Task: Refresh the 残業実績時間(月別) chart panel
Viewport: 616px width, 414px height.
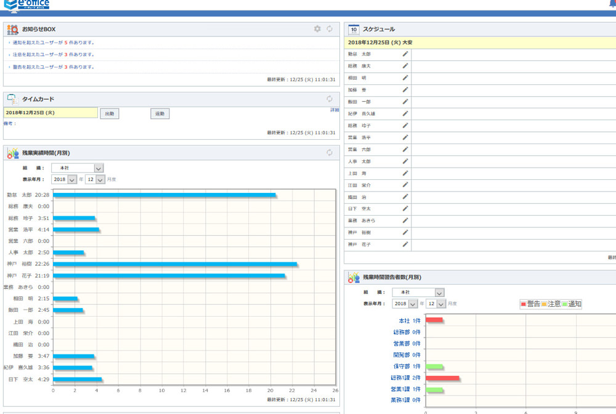Action: click(x=330, y=152)
